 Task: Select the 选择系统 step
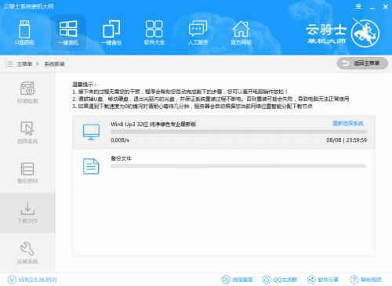[x=27, y=132]
